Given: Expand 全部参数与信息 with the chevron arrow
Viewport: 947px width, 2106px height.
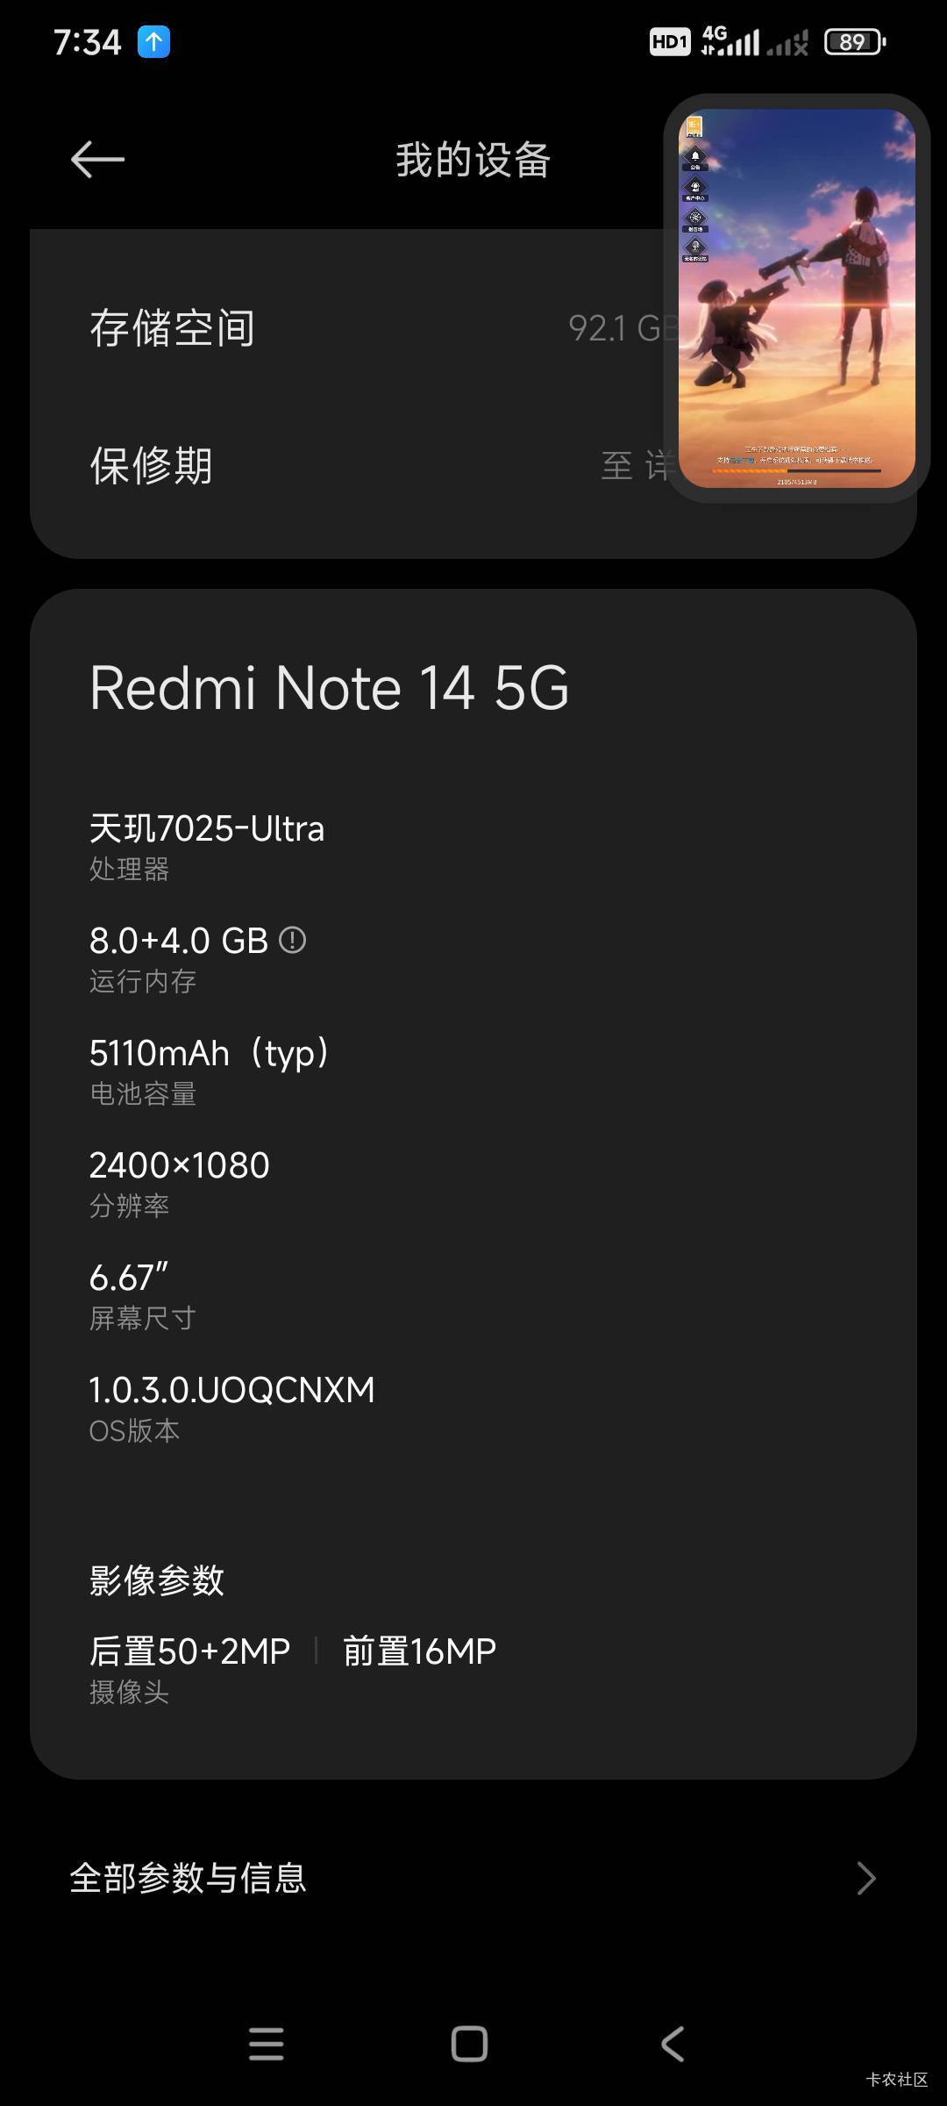Looking at the screenshot, I should point(865,1879).
